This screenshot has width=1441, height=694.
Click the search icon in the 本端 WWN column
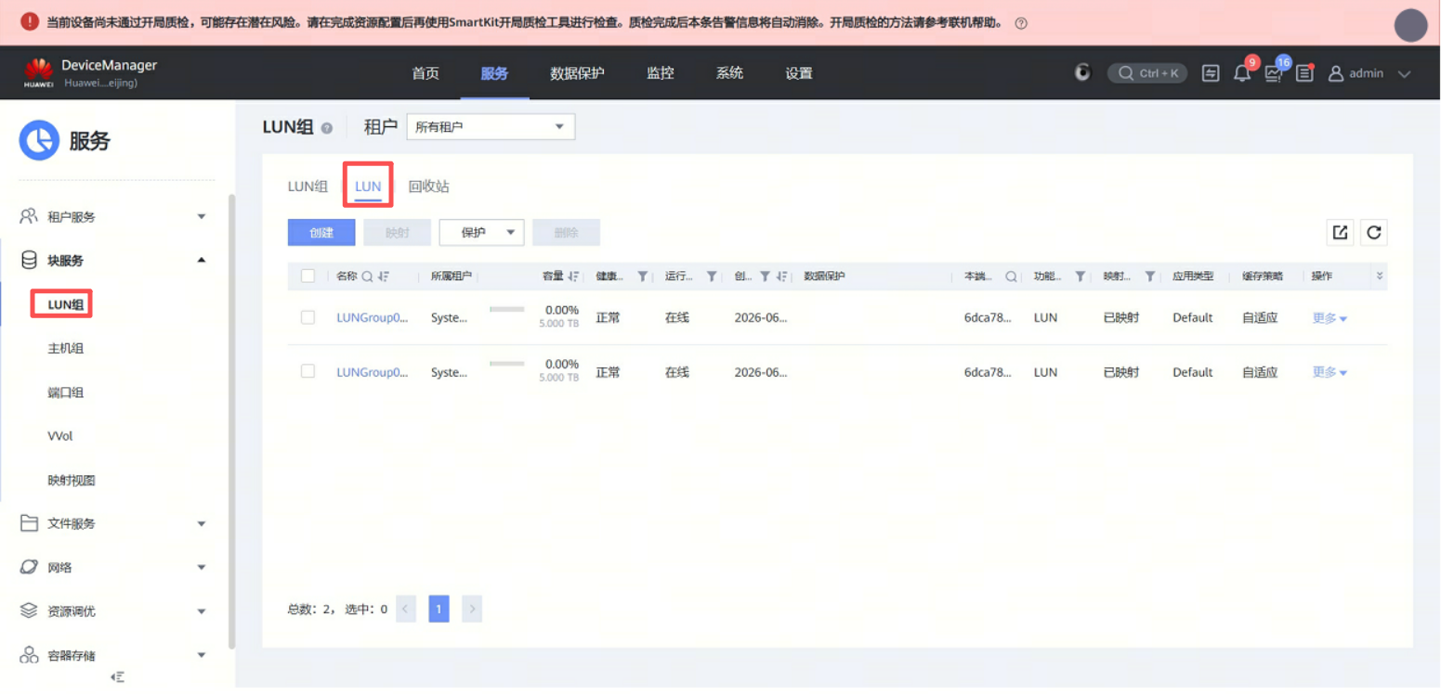[x=1011, y=276]
